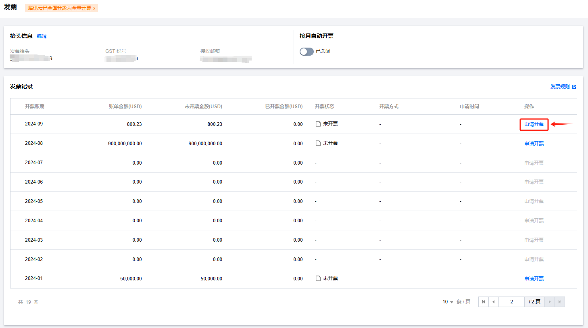This screenshot has height=328, width=588.
Task: Expand the 10 items per page dropdown
Action: 448,302
